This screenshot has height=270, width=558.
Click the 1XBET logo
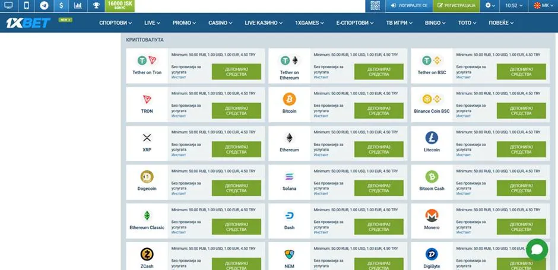(x=28, y=23)
